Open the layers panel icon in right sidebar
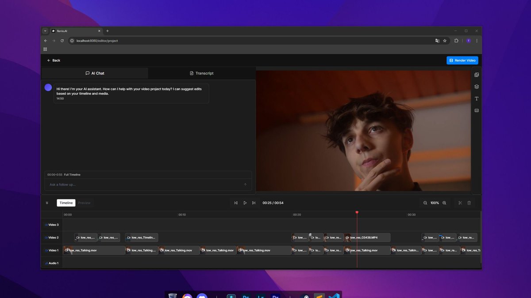This screenshot has height=298, width=531. (477, 87)
